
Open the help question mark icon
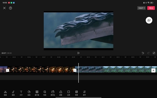[x=10, y=8]
